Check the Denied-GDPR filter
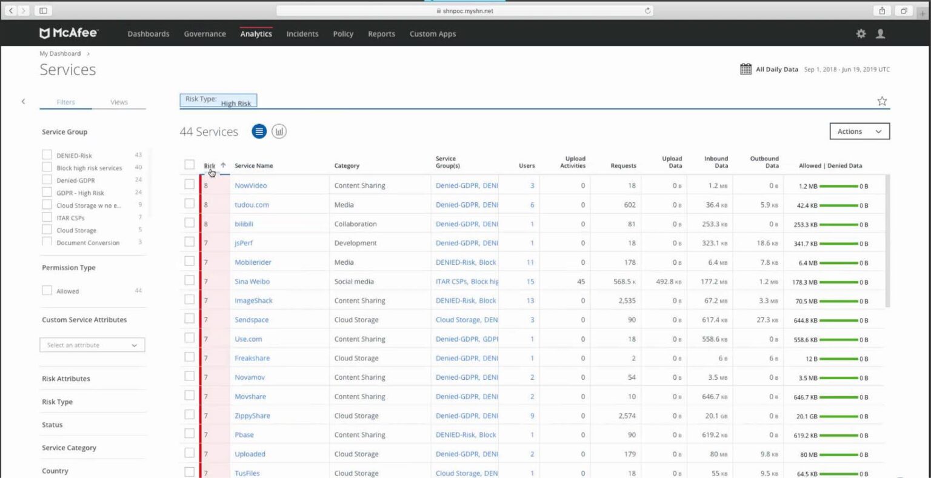Screen dimensions: 931x478 pos(47,180)
